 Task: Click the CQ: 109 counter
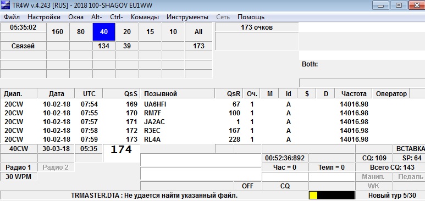pyautogui.click(x=374, y=158)
